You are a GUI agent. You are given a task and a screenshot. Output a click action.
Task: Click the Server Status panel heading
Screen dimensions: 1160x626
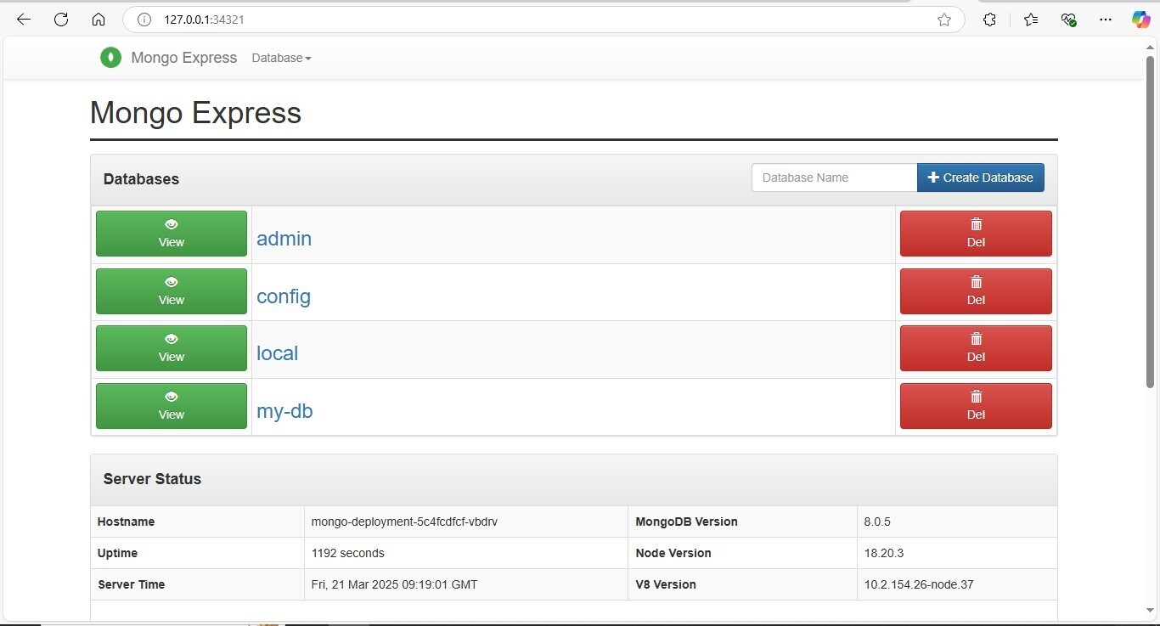click(x=152, y=479)
